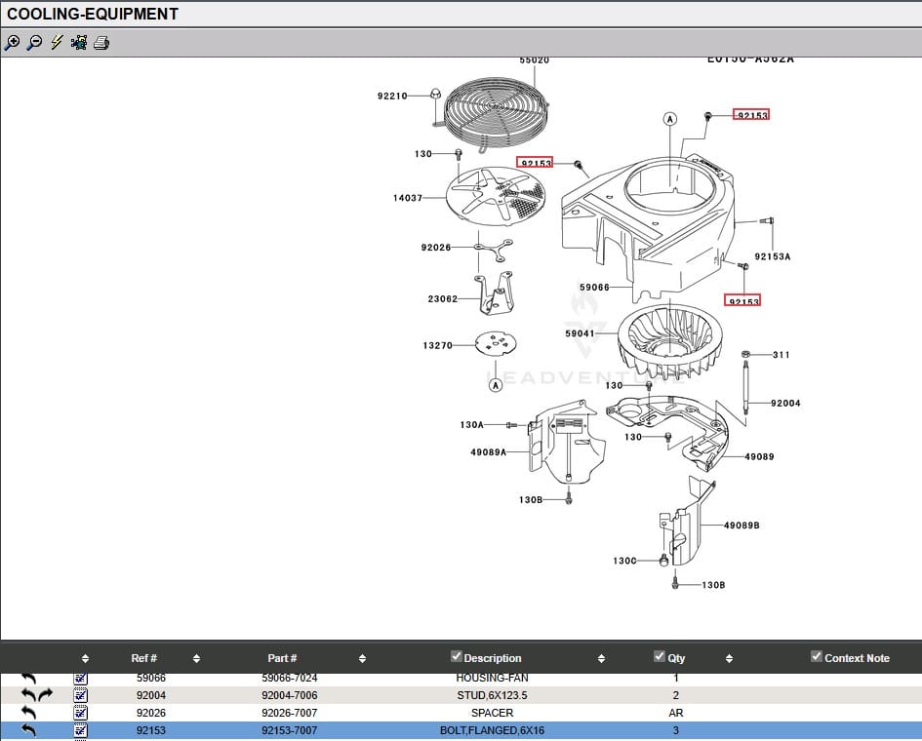Viewport: 922px width, 741px height.
Task: Click the Ref # column header
Action: [143, 658]
